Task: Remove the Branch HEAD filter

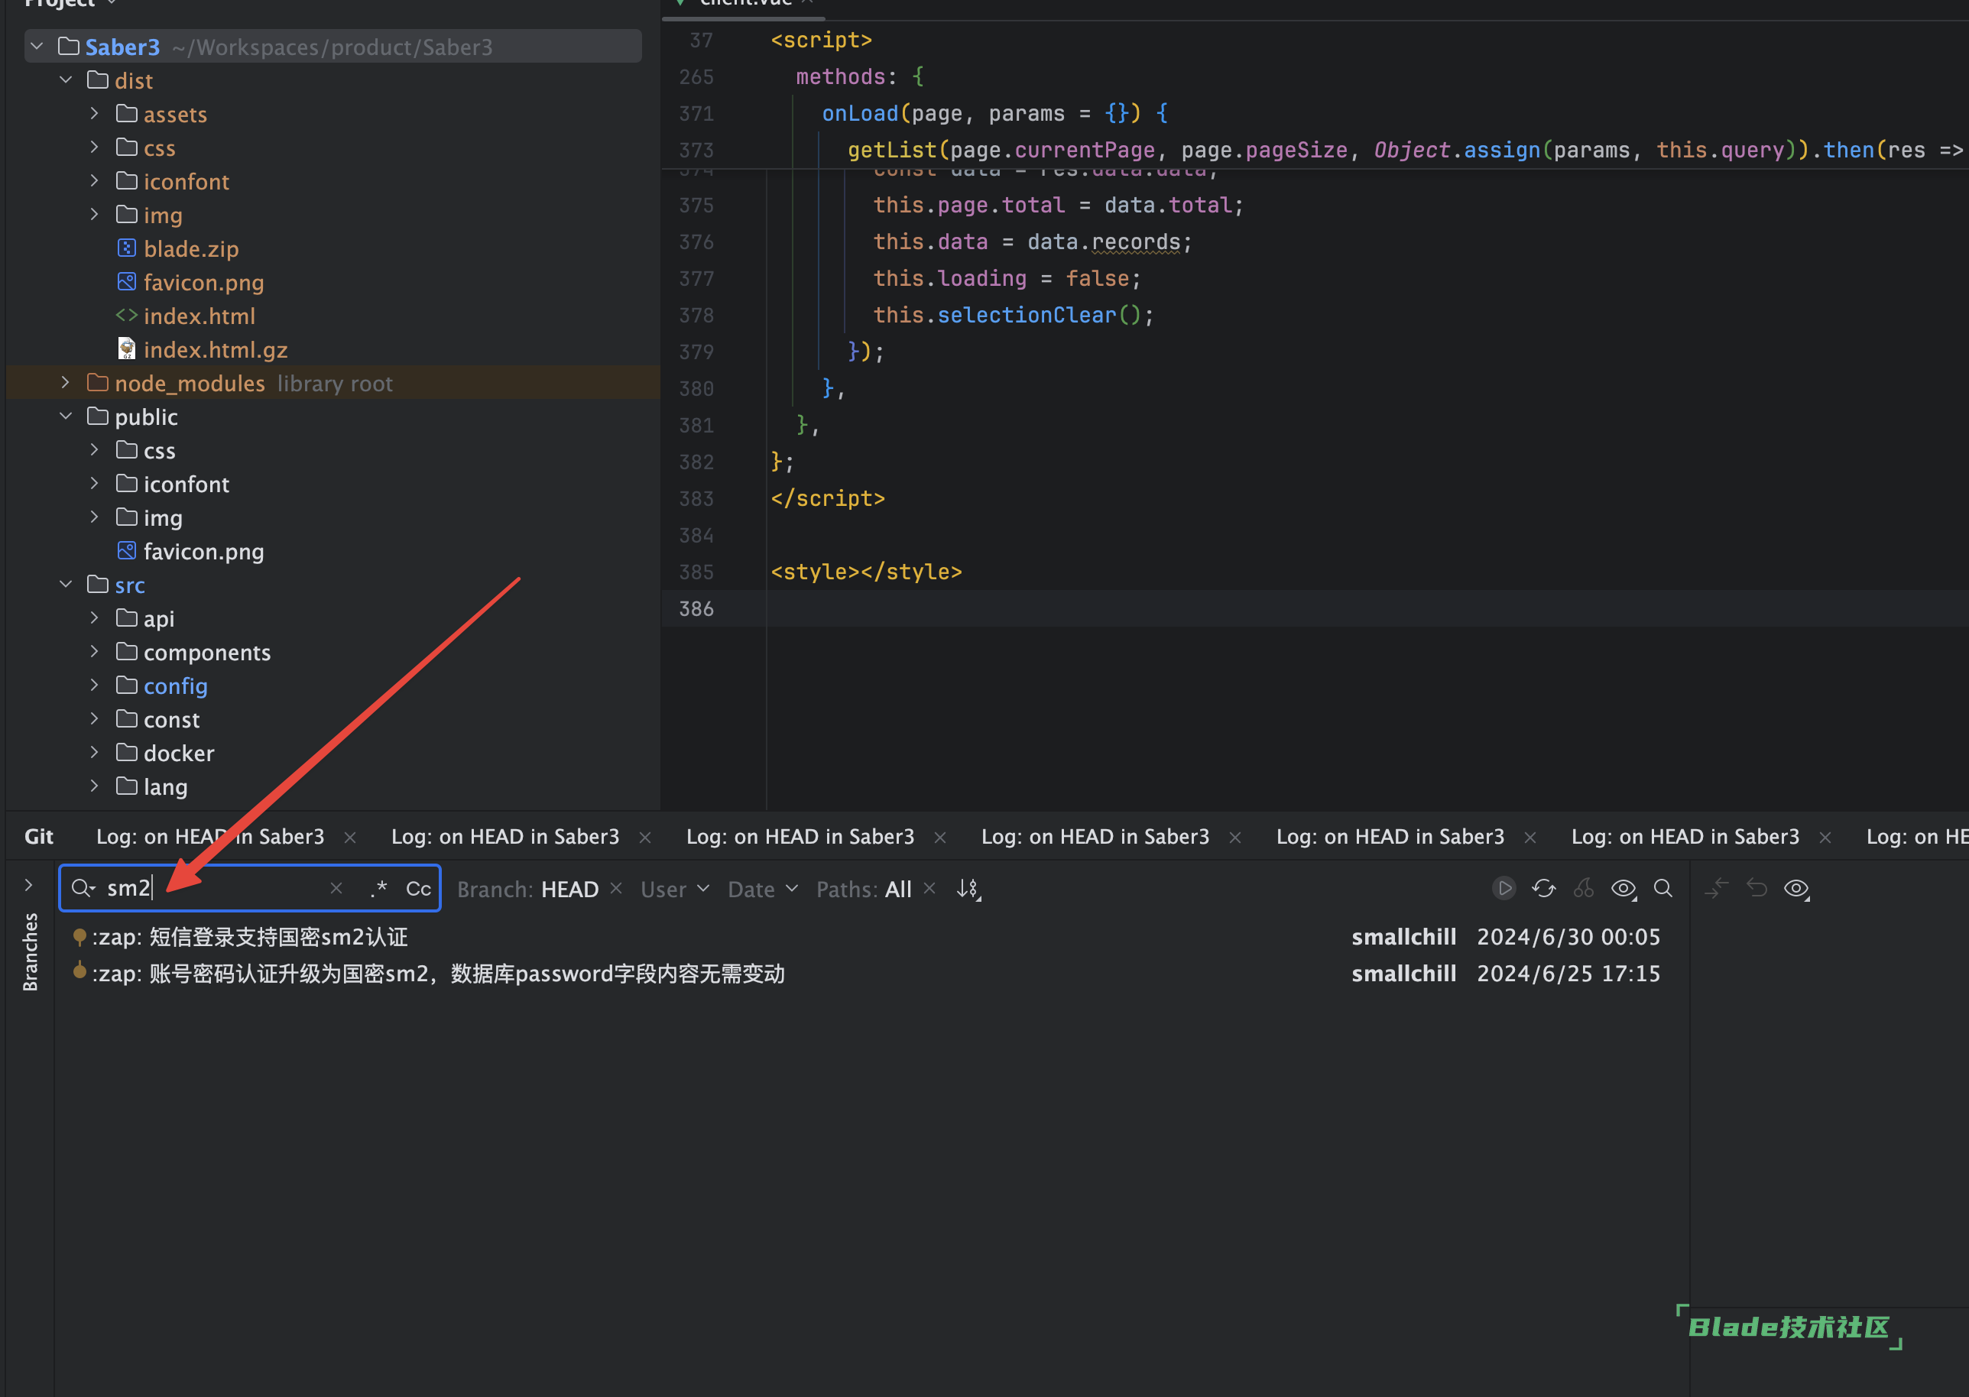Action: [x=616, y=888]
